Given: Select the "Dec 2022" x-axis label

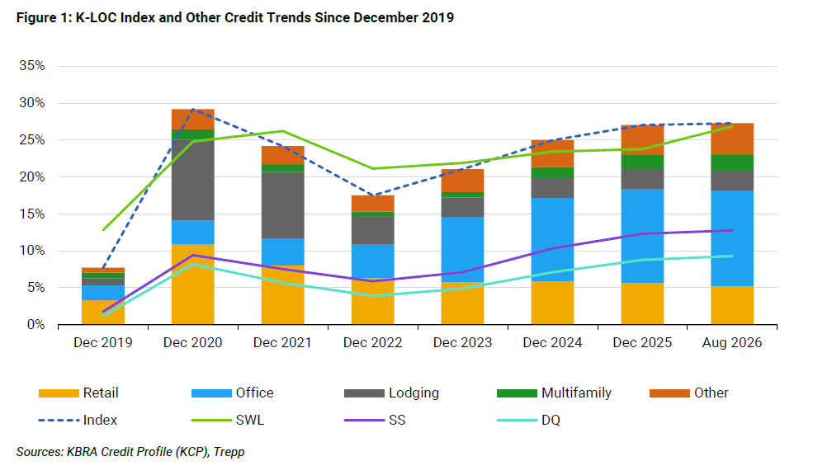Looking at the screenshot, I should [x=373, y=343].
